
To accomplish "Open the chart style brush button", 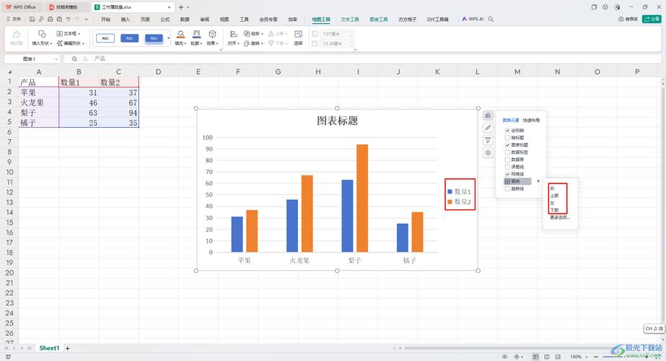I will pos(488,128).
